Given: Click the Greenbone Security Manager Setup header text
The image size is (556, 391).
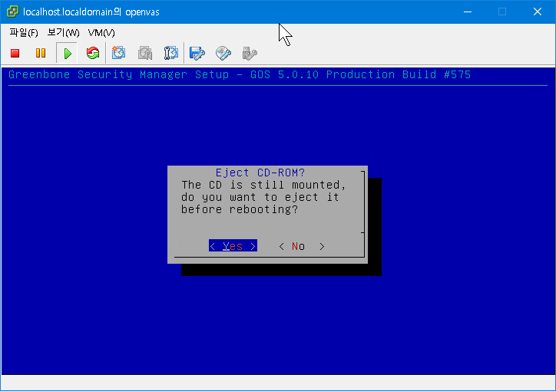Looking at the screenshot, I should tap(240, 74).
